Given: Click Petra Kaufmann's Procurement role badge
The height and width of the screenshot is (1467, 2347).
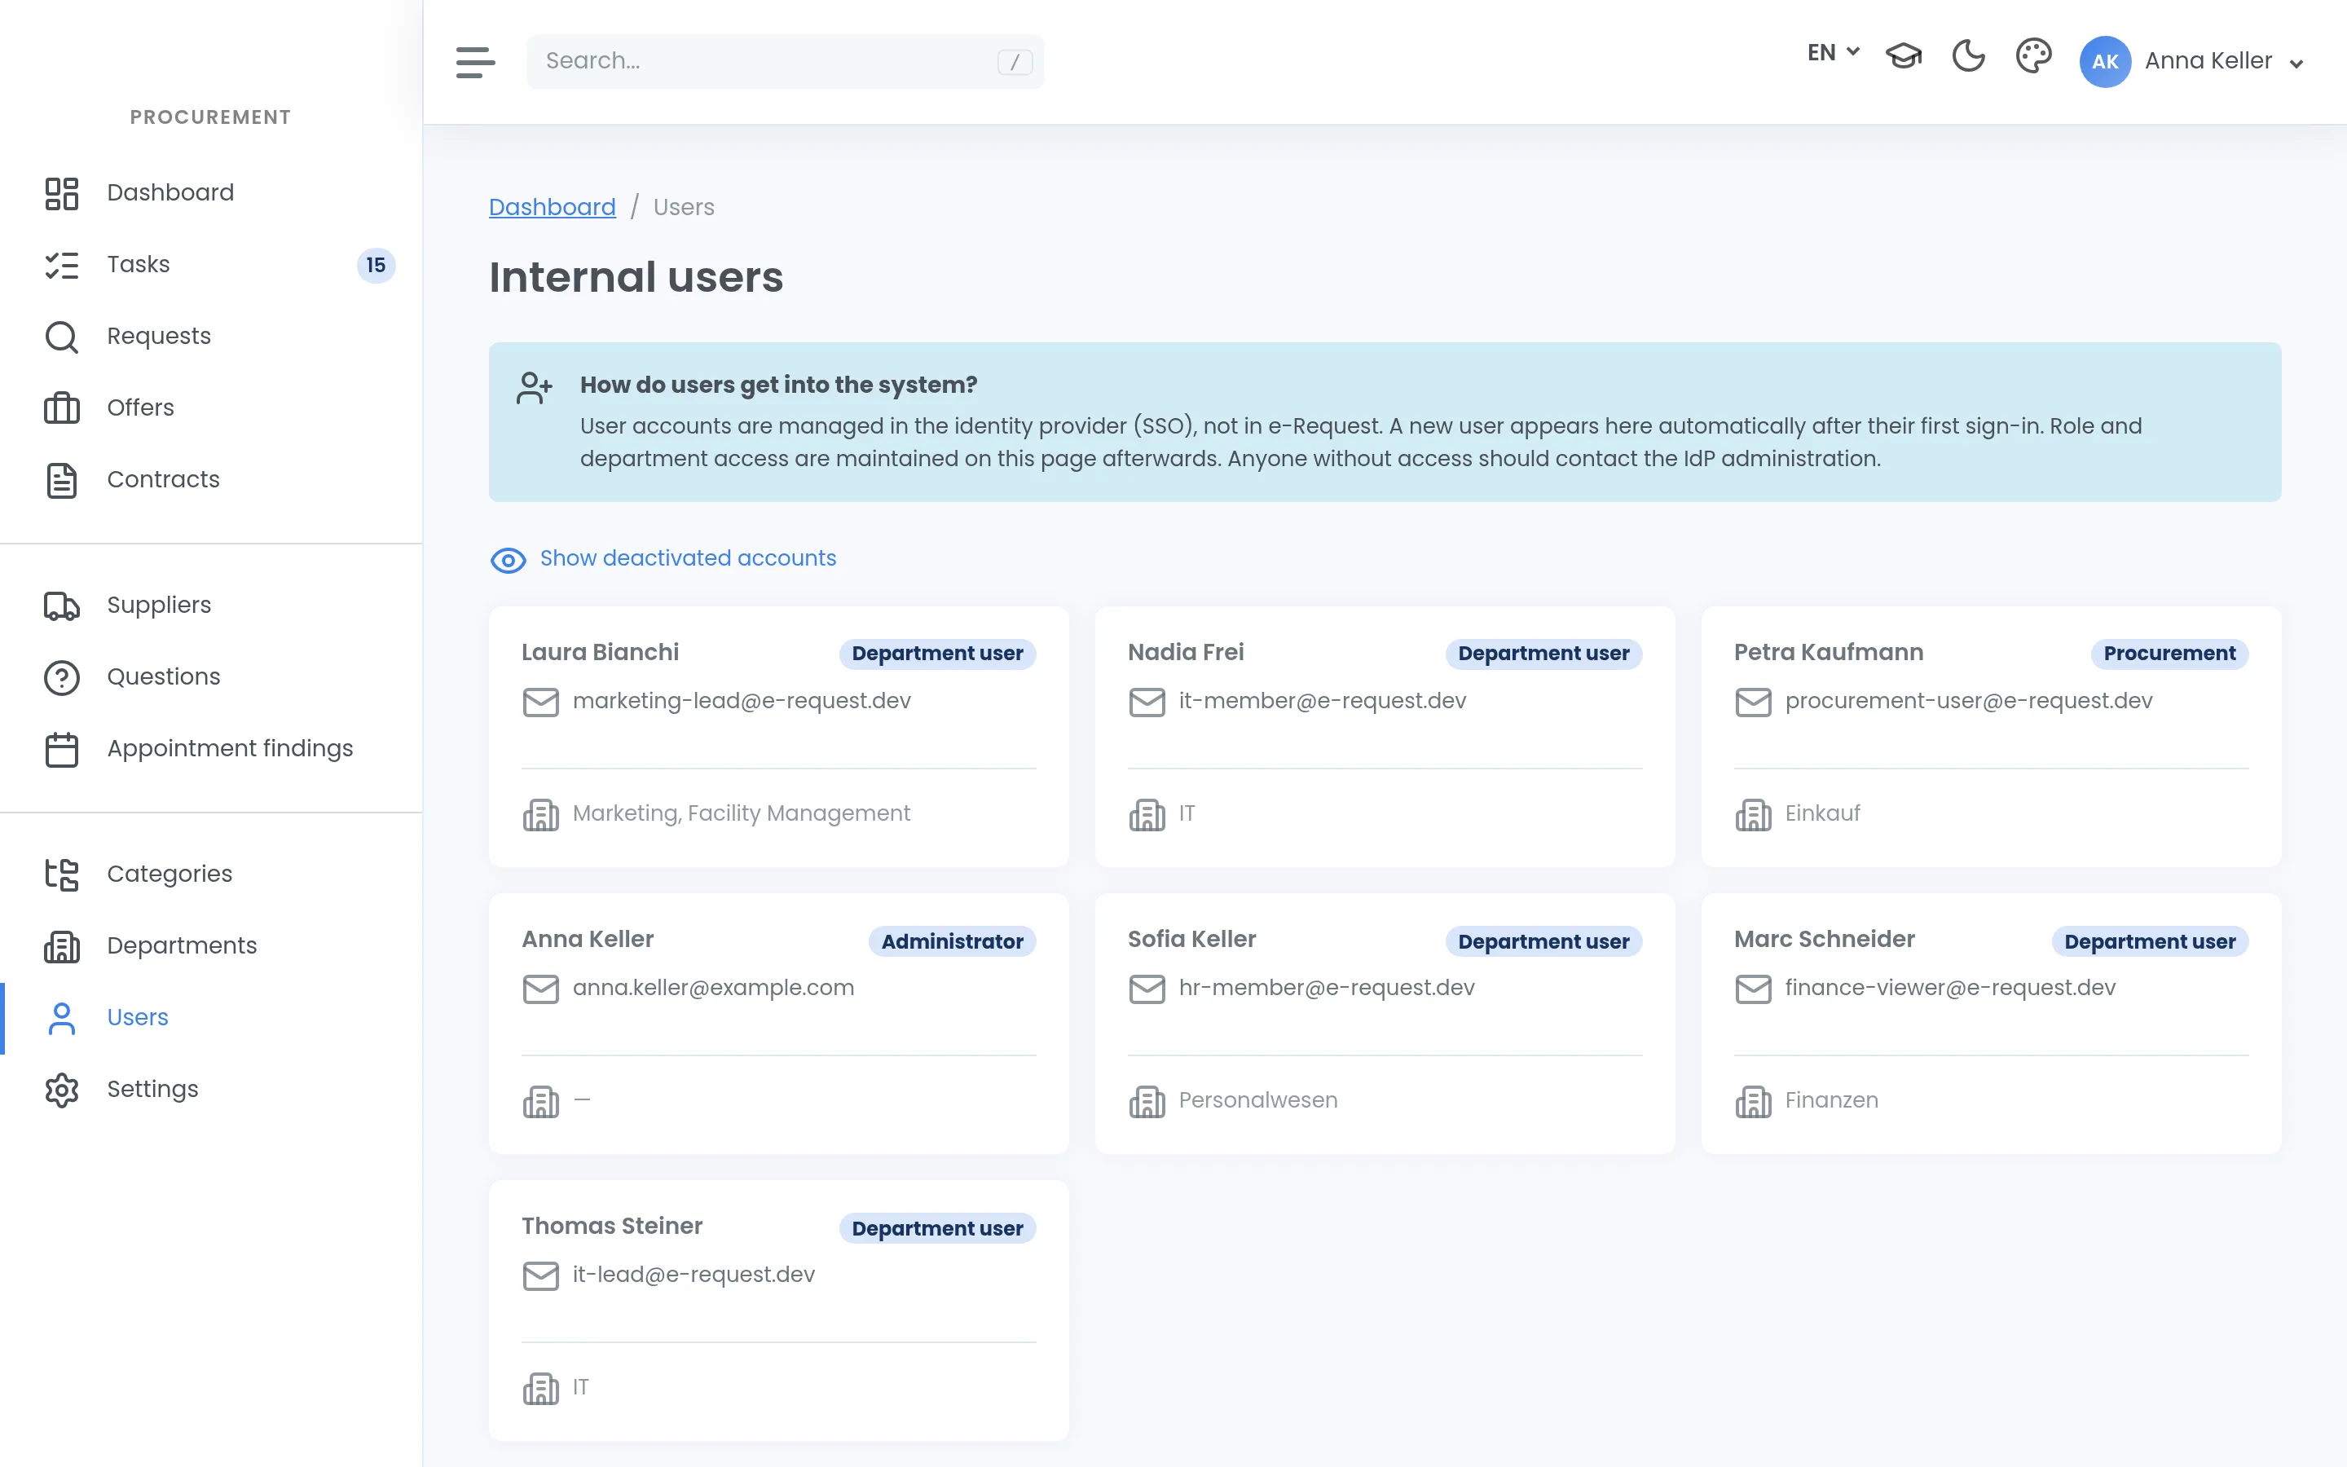Looking at the screenshot, I should [x=2169, y=653].
